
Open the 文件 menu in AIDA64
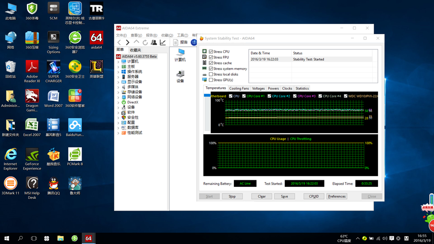point(121,36)
